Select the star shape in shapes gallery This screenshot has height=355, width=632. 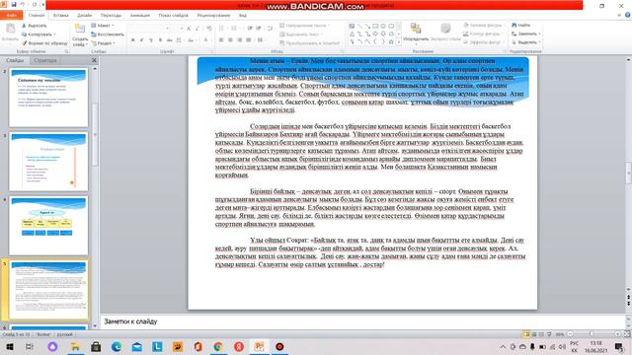tap(391, 41)
